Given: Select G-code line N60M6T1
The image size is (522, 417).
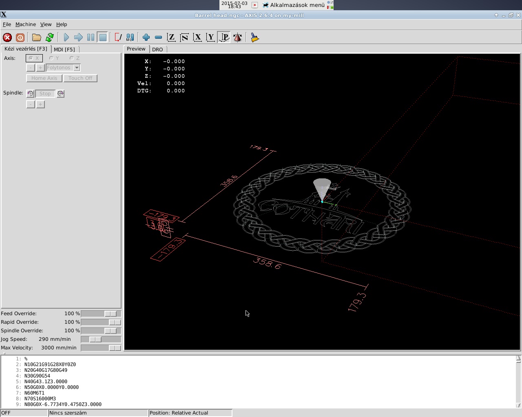Looking at the screenshot, I should [34, 393].
